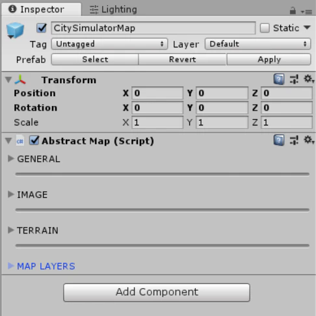Click the Position Z field
This screenshot has height=316, width=316.
[287, 93]
